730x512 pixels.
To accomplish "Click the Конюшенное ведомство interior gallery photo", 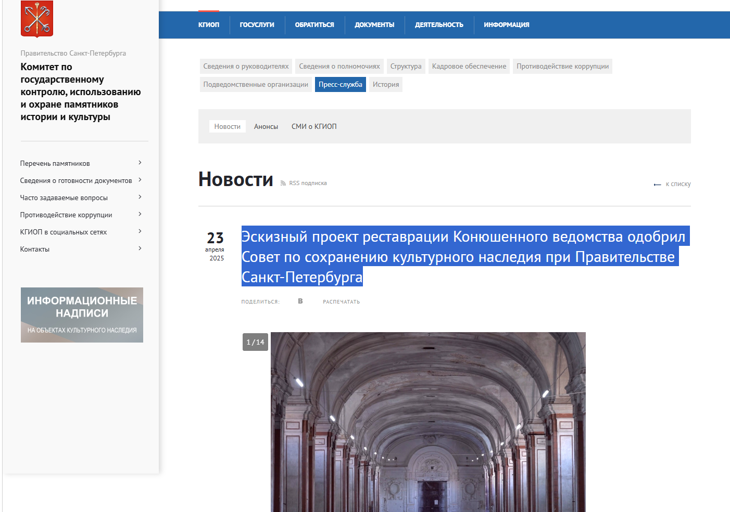I will (x=428, y=422).
